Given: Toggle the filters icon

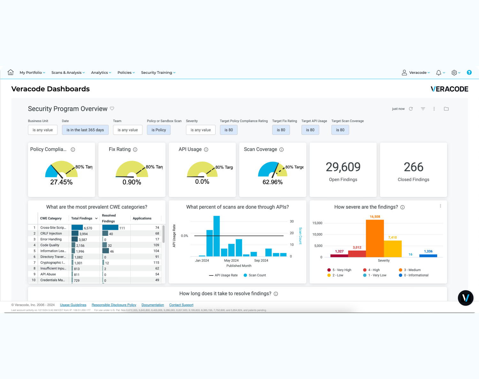Looking at the screenshot, I should (423, 109).
